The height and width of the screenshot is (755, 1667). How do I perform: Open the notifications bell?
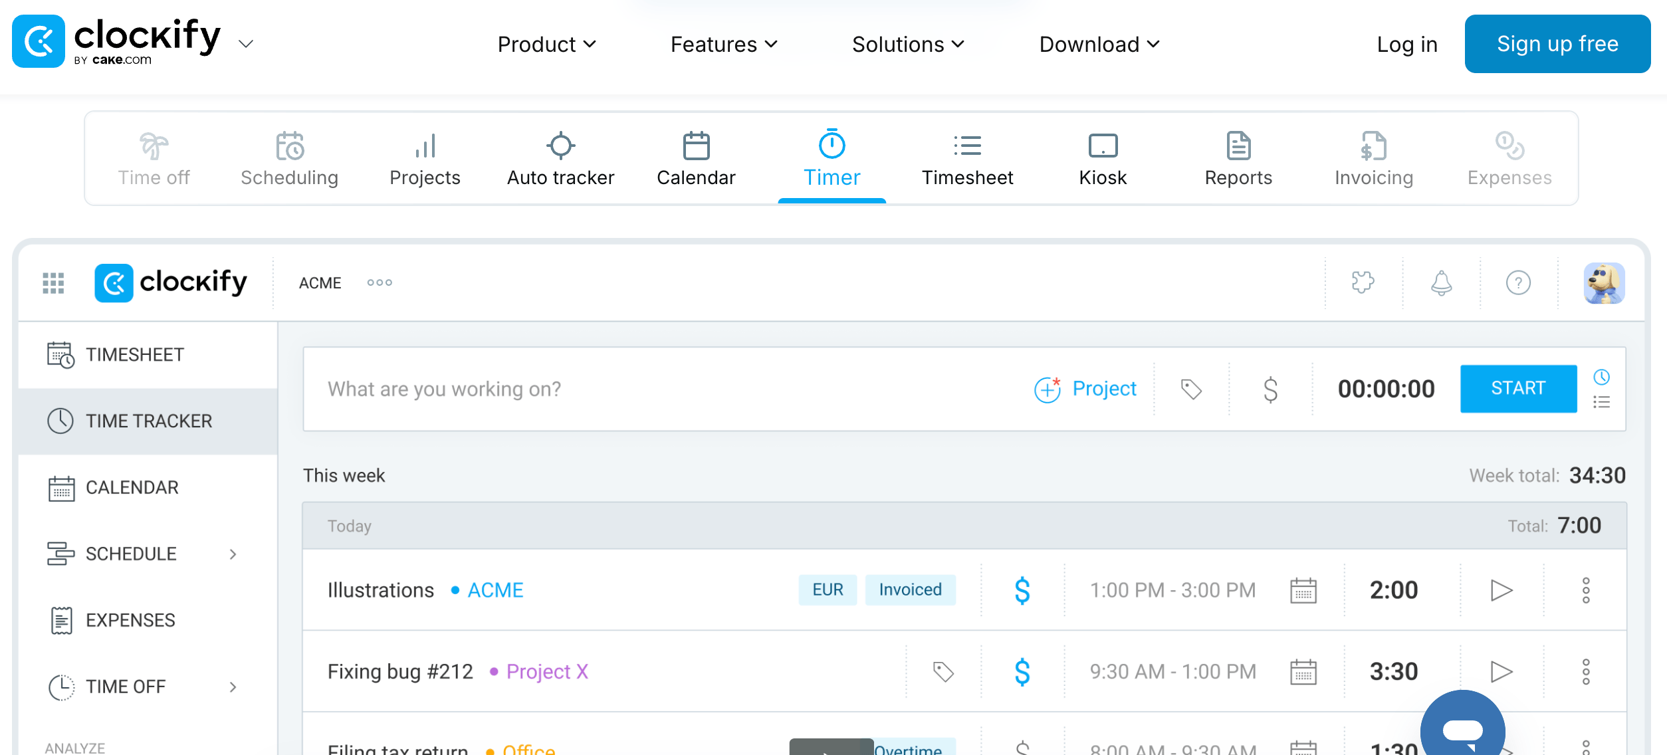[x=1441, y=282]
